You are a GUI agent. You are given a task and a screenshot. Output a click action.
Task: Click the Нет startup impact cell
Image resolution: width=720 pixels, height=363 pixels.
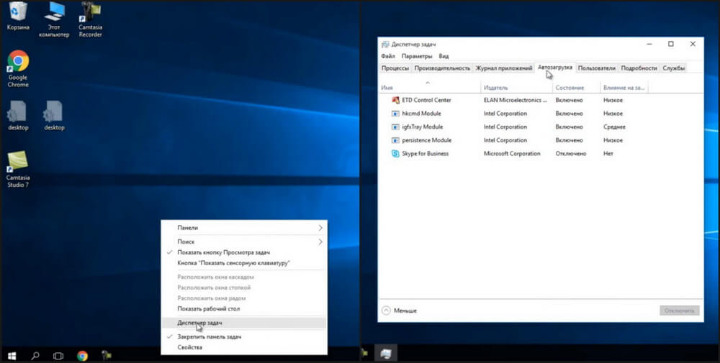(x=608, y=154)
